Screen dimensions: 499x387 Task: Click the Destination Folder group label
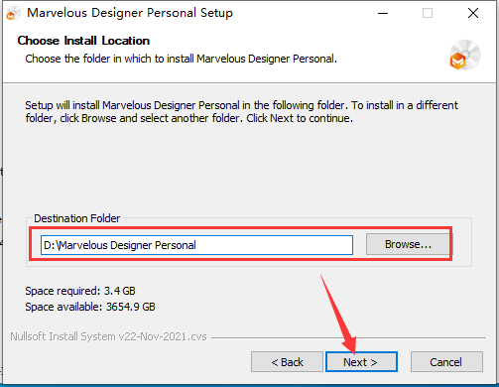(x=77, y=218)
